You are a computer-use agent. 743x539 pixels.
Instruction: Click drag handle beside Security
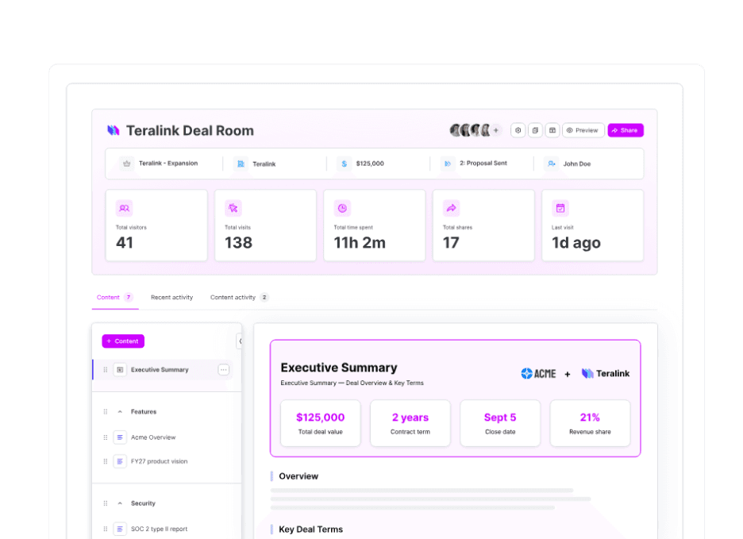[x=106, y=503]
